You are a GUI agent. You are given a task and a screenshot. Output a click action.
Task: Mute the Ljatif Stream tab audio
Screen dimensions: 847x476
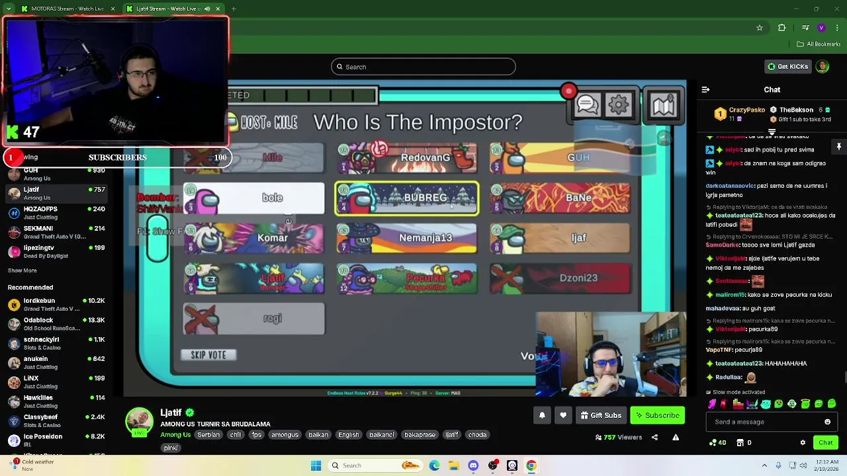pos(207,9)
